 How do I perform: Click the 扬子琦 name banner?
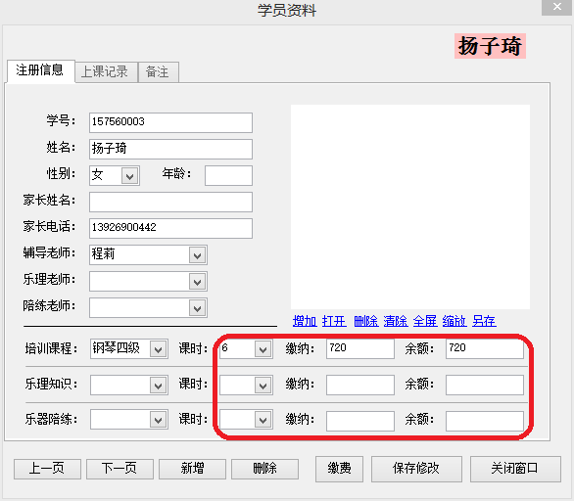point(490,46)
